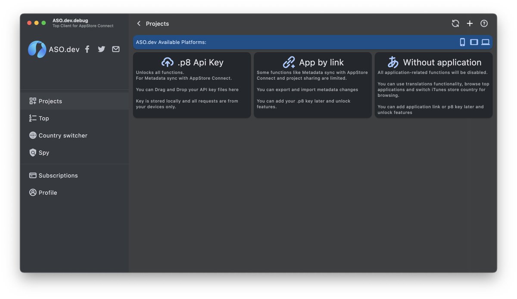This screenshot has height=299, width=517.
Task: Click the Projects page title
Action: click(x=157, y=24)
